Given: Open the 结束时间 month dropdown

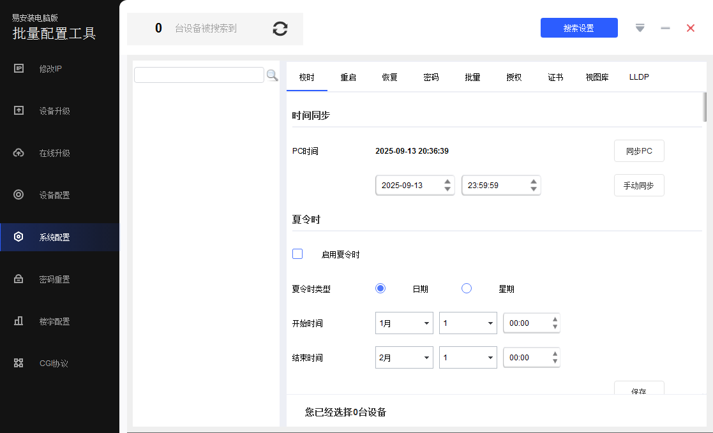Looking at the screenshot, I should coord(404,358).
